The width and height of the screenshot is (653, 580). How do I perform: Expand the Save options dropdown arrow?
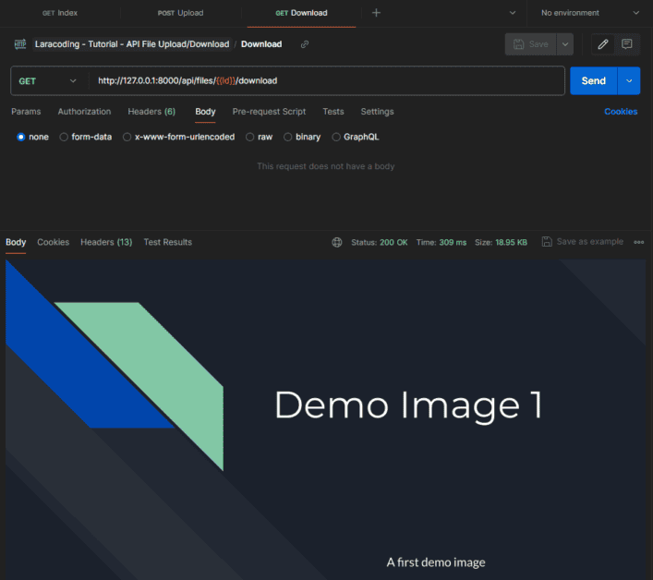(x=565, y=44)
